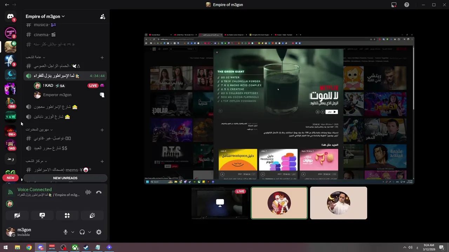Open the taskbar clock showing 9:24 AM
The image size is (449, 252).
coord(429,247)
